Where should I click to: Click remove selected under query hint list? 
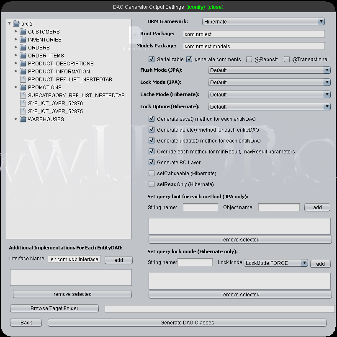tap(240, 239)
